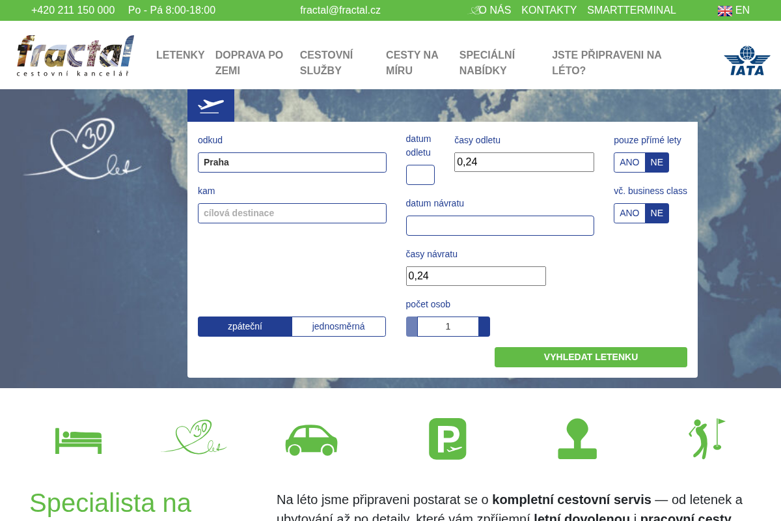Click the fractal@fractal.cz email link
781x521 pixels.
click(340, 10)
